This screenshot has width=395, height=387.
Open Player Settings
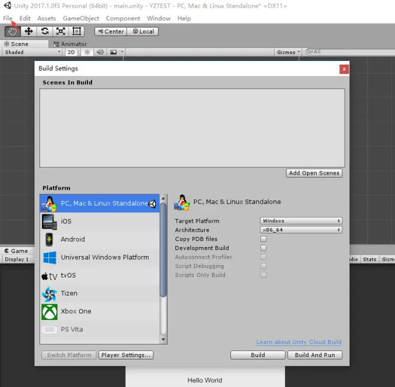(x=126, y=355)
